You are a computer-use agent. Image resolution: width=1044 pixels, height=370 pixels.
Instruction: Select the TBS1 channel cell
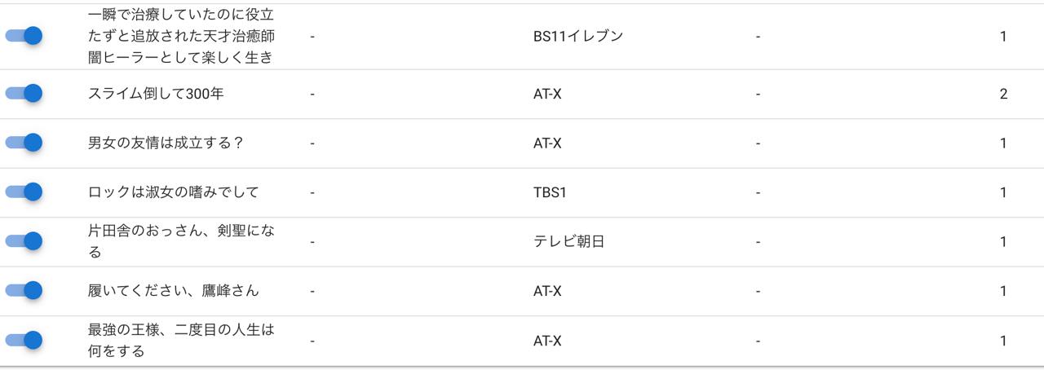pyautogui.click(x=549, y=192)
